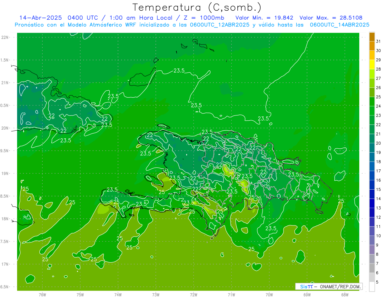Click the colorbar label "29"
Screen dimensions: 387x299
(x=379, y=60)
